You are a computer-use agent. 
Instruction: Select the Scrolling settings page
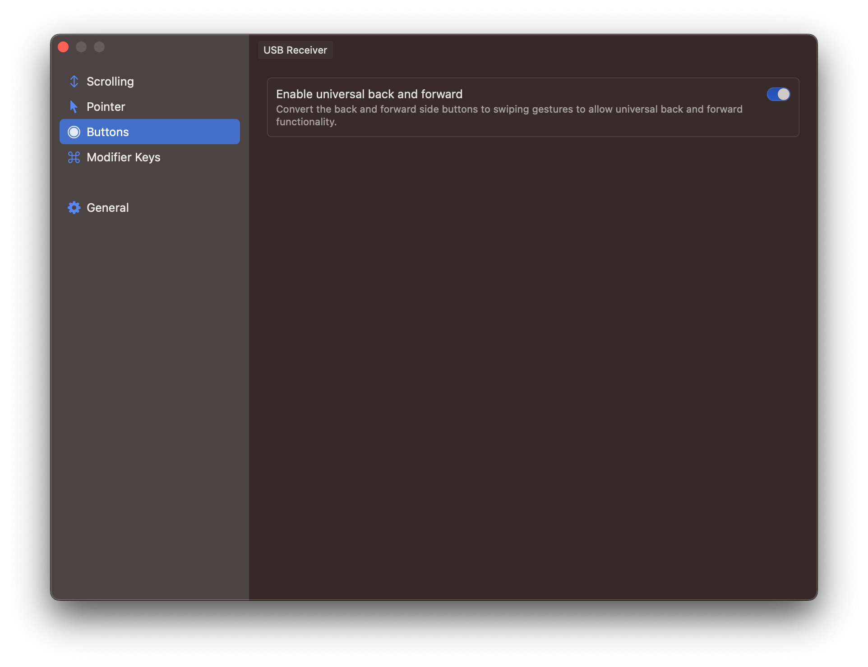110,81
